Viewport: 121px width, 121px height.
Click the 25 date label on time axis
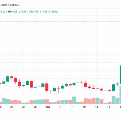[23, 107]
